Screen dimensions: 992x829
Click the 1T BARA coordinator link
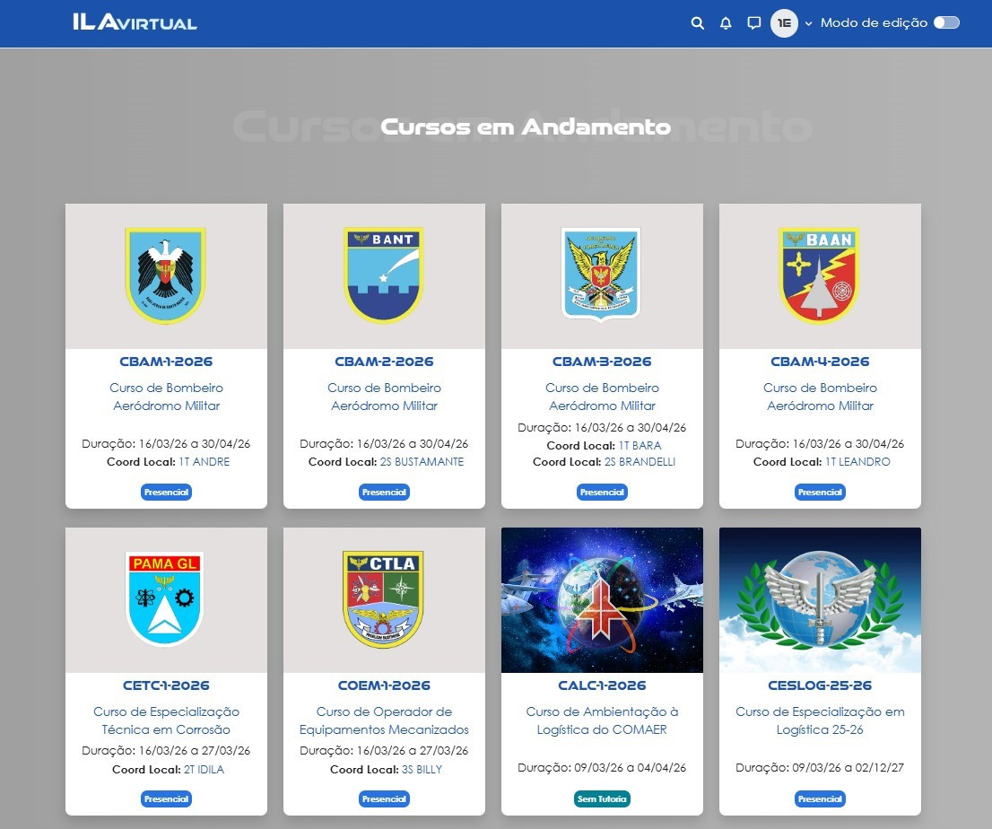click(640, 446)
